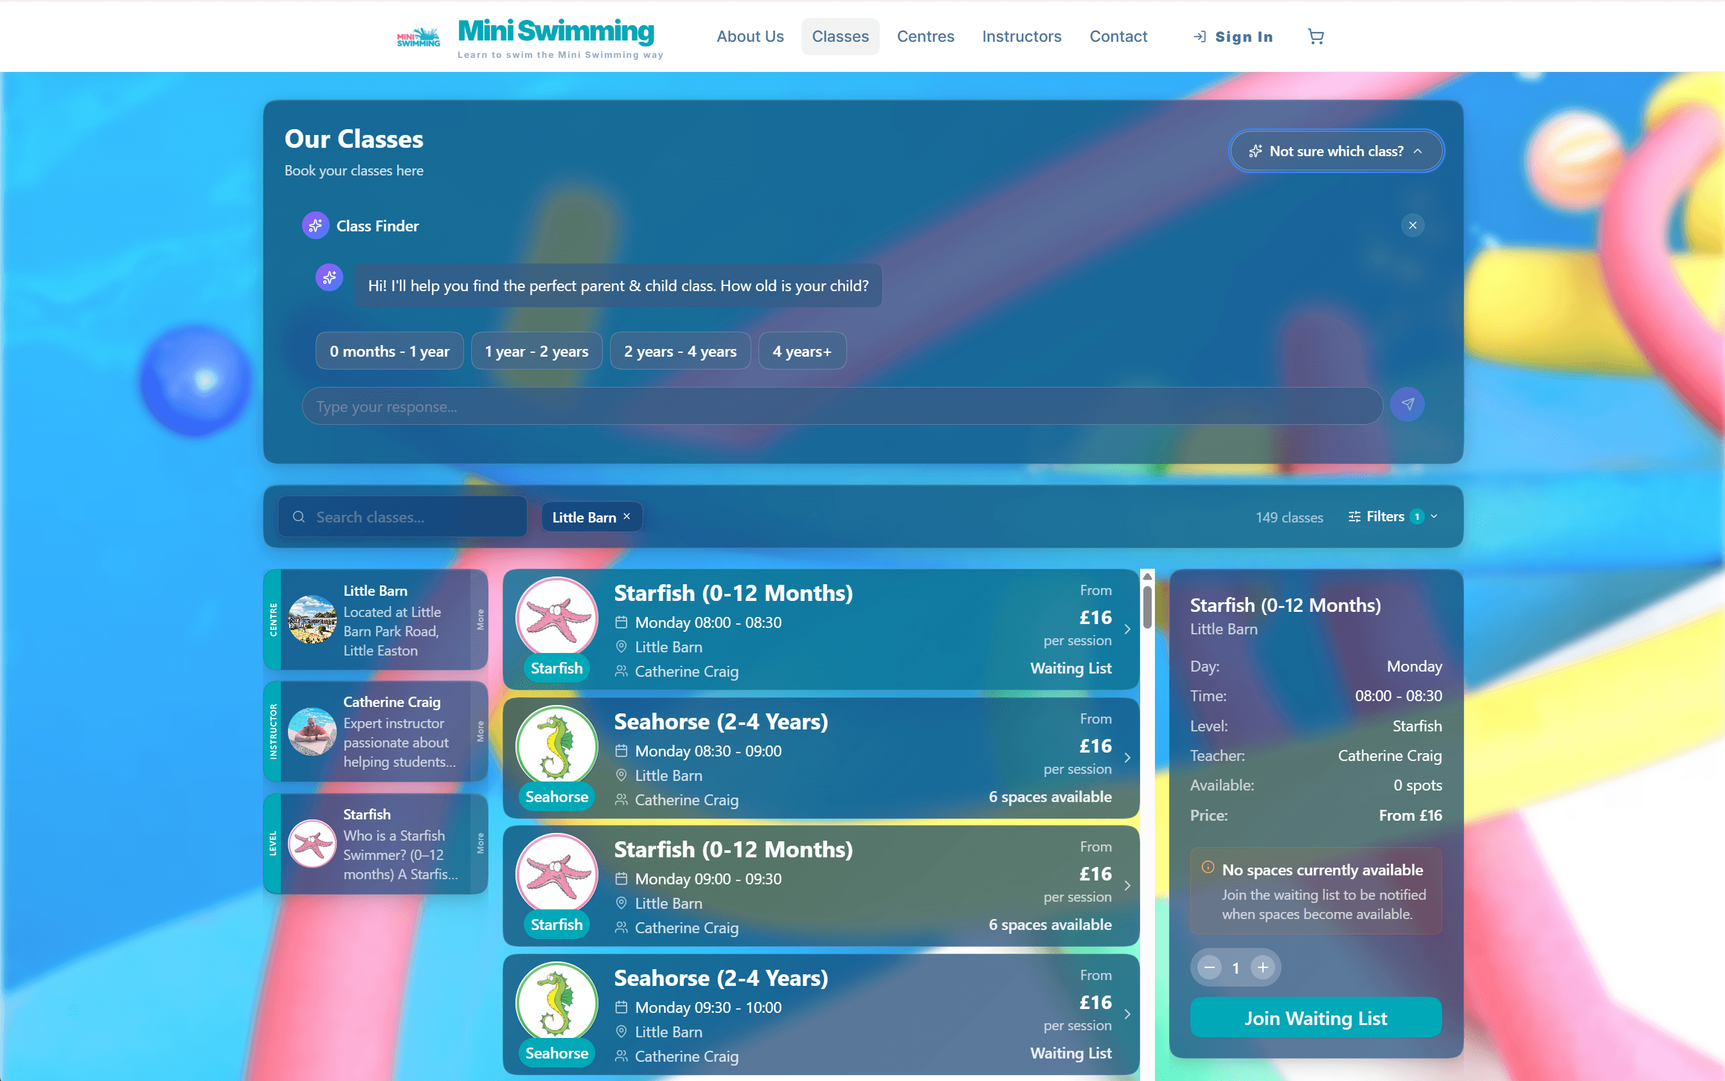
Task: Click in the Type your response field
Action: [841, 406]
